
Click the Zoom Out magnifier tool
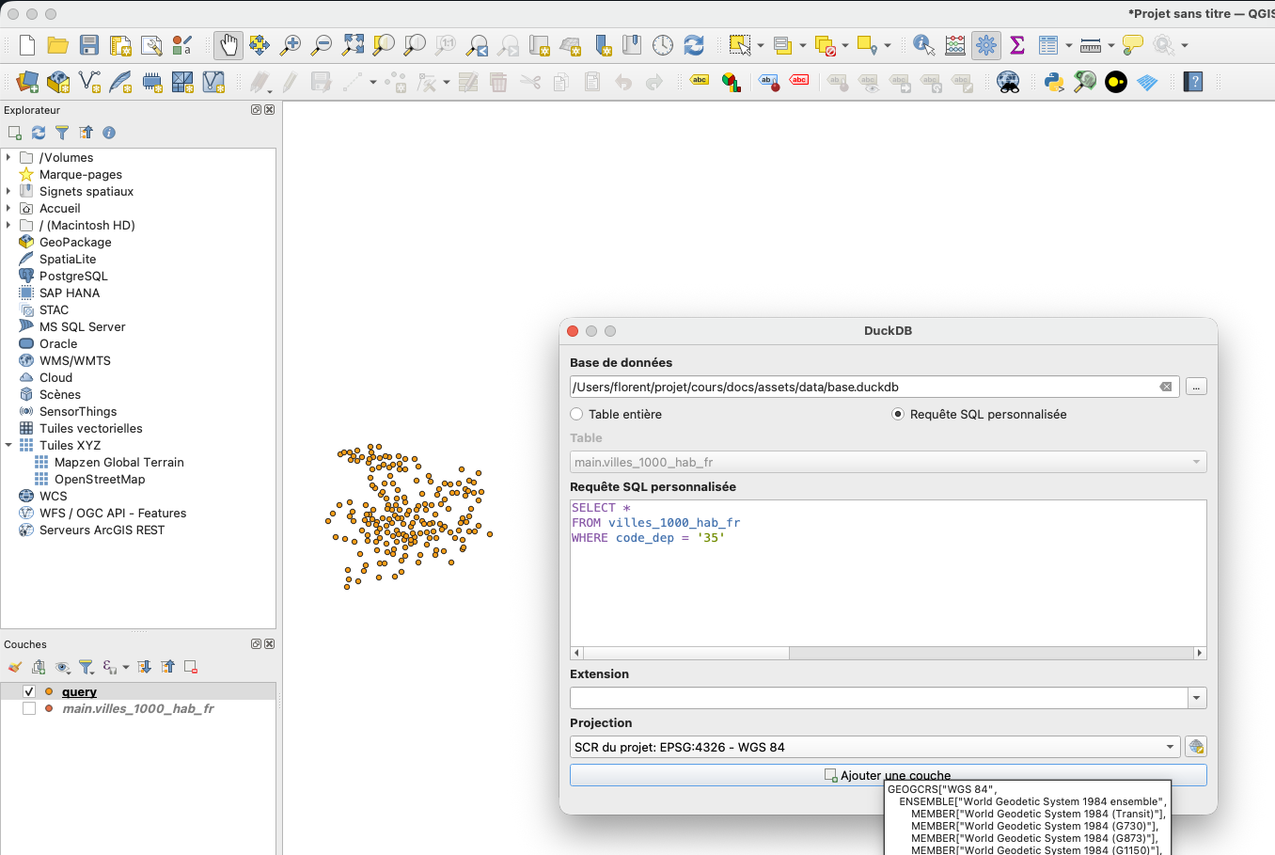322,45
